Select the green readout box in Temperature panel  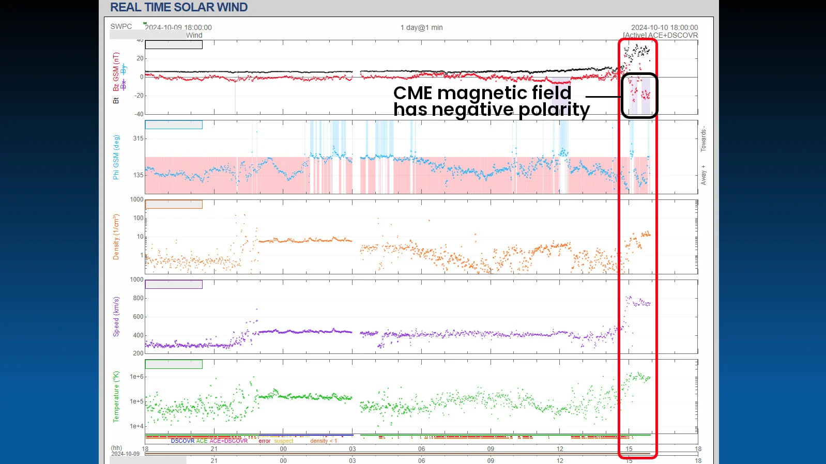tap(174, 364)
